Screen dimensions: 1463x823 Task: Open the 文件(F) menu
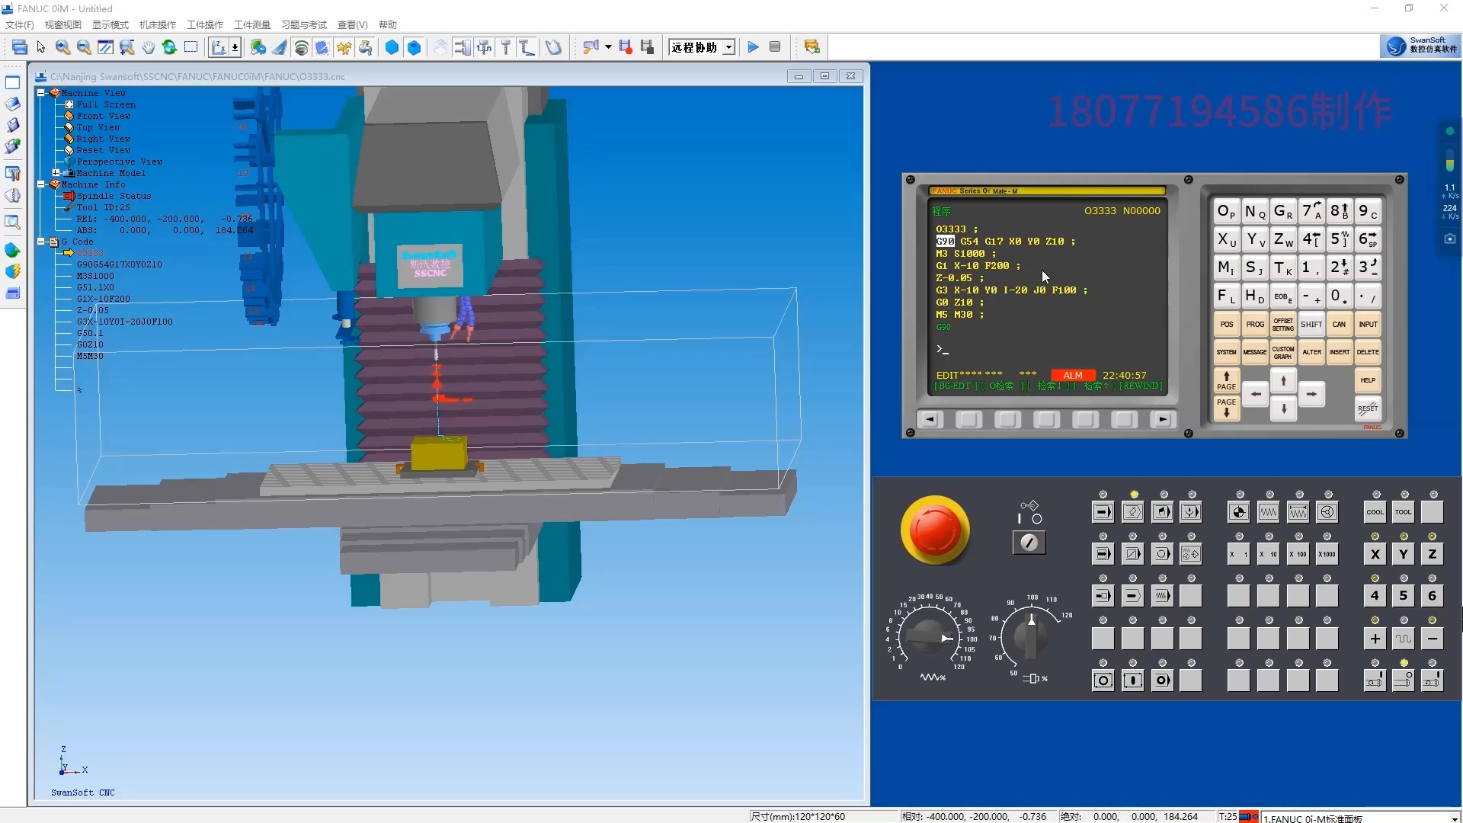19,25
